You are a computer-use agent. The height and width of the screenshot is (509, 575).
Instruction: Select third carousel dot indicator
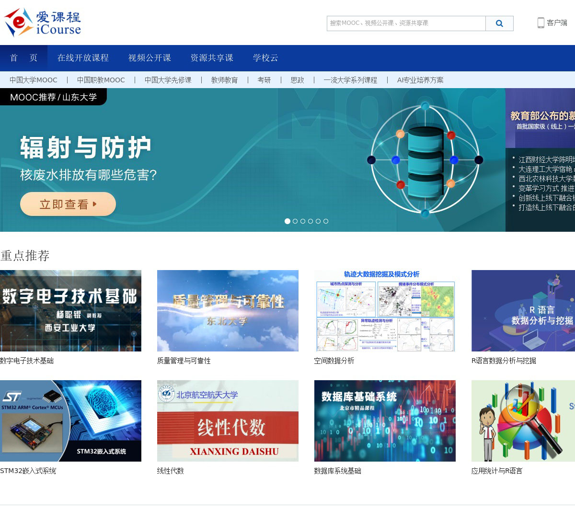click(x=303, y=221)
